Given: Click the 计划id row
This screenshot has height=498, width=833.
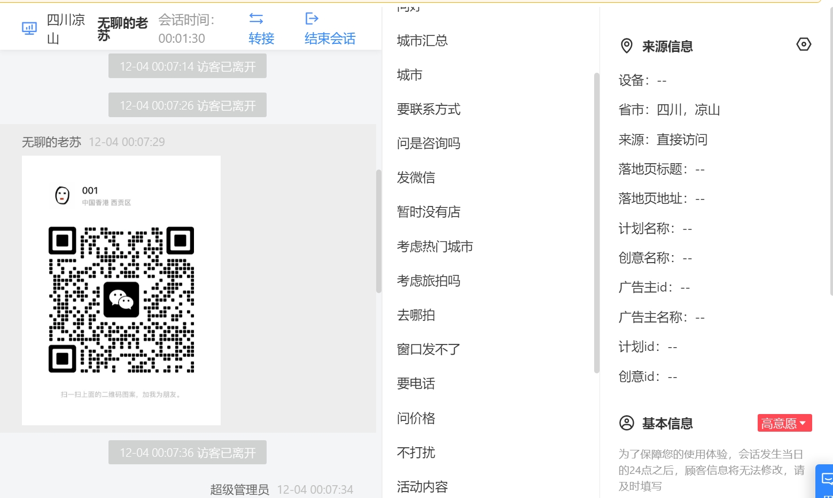Looking at the screenshot, I should [x=648, y=347].
